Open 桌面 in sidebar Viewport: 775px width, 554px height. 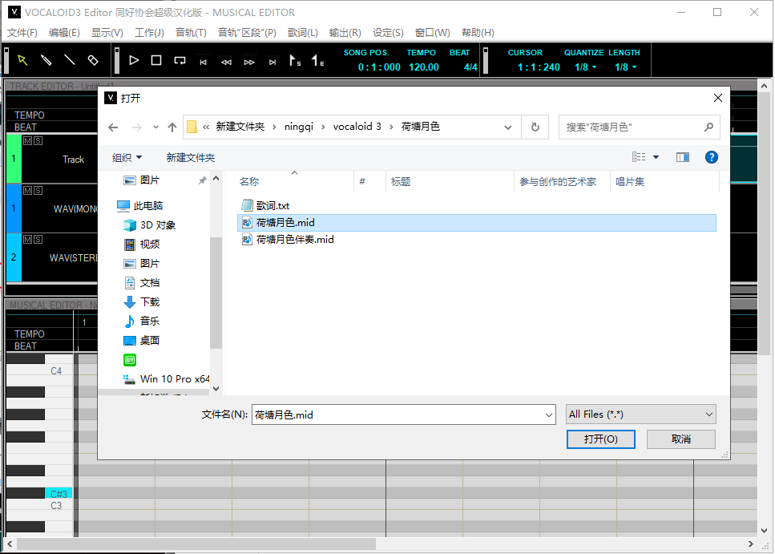[x=142, y=340]
